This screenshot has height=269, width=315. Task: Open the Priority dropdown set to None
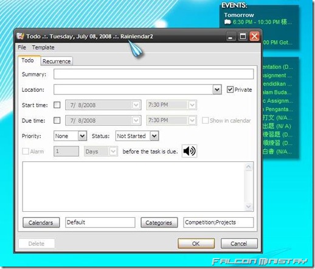click(71, 136)
